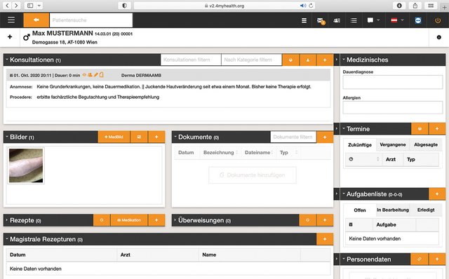449x279 pixels.
Task: Add appointment with Termine plus button
Action: click(x=437, y=129)
